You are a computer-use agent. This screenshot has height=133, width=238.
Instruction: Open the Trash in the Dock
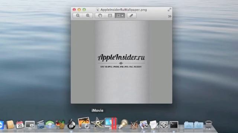209,125
